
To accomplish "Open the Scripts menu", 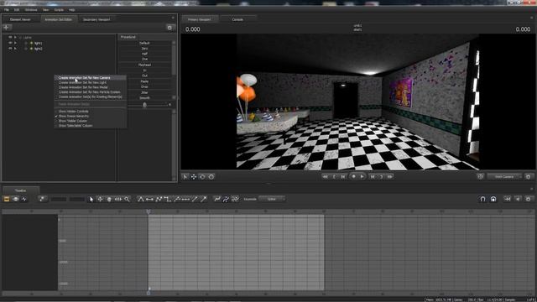I will [59, 10].
